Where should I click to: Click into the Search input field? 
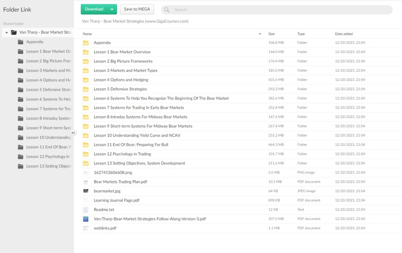click(275, 9)
